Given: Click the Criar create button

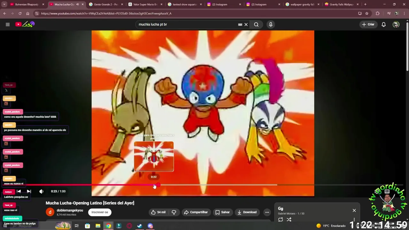Looking at the screenshot, I should [x=368, y=24].
